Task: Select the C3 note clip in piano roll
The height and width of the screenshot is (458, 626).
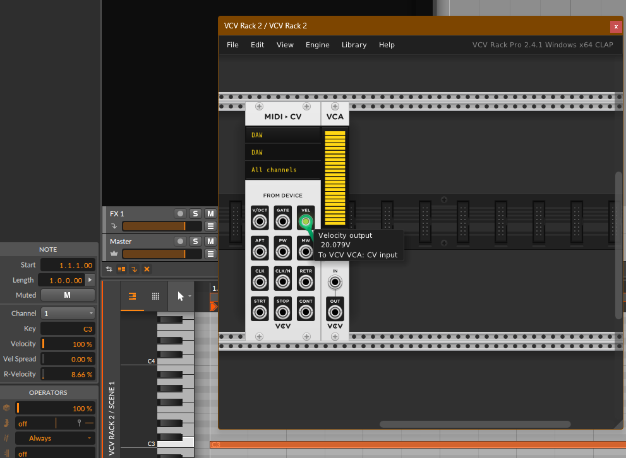Action: (418, 445)
